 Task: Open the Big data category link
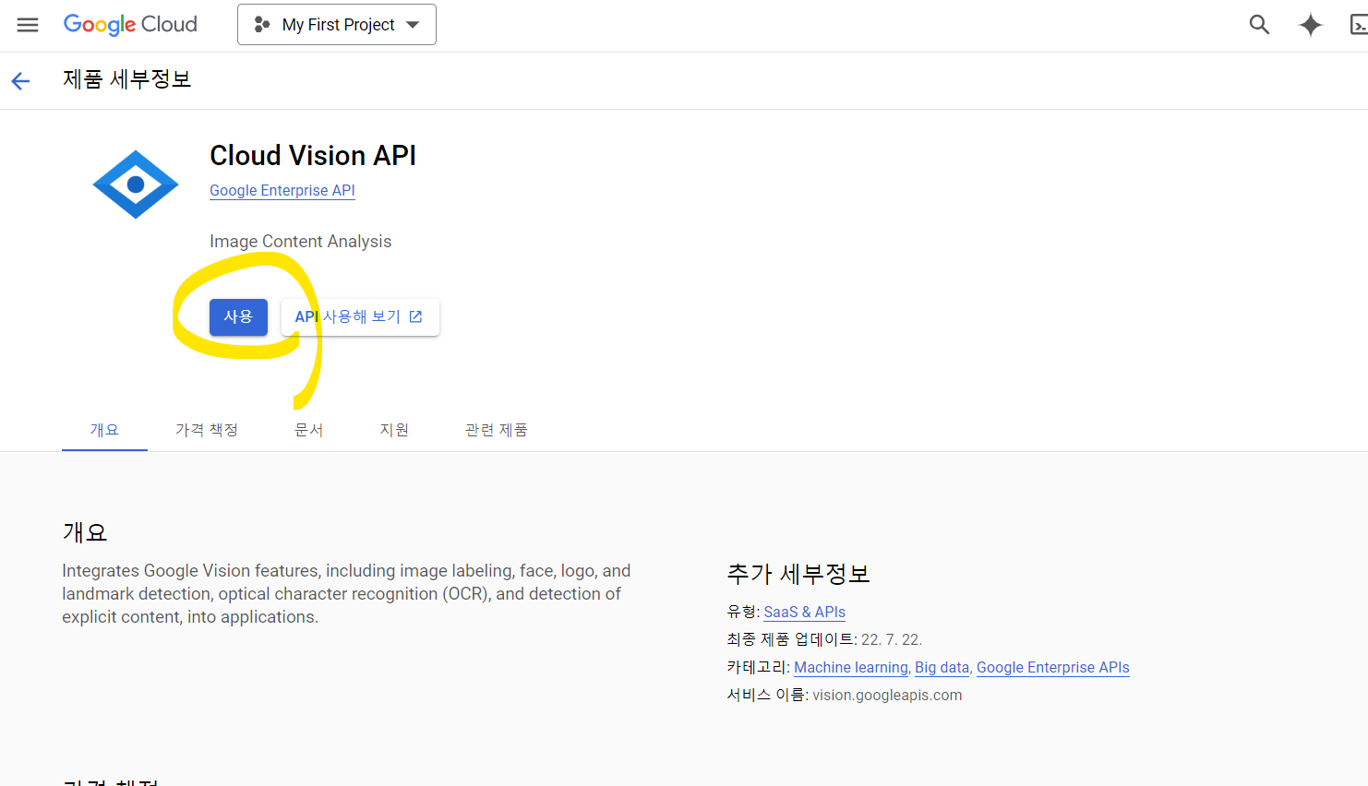(942, 667)
